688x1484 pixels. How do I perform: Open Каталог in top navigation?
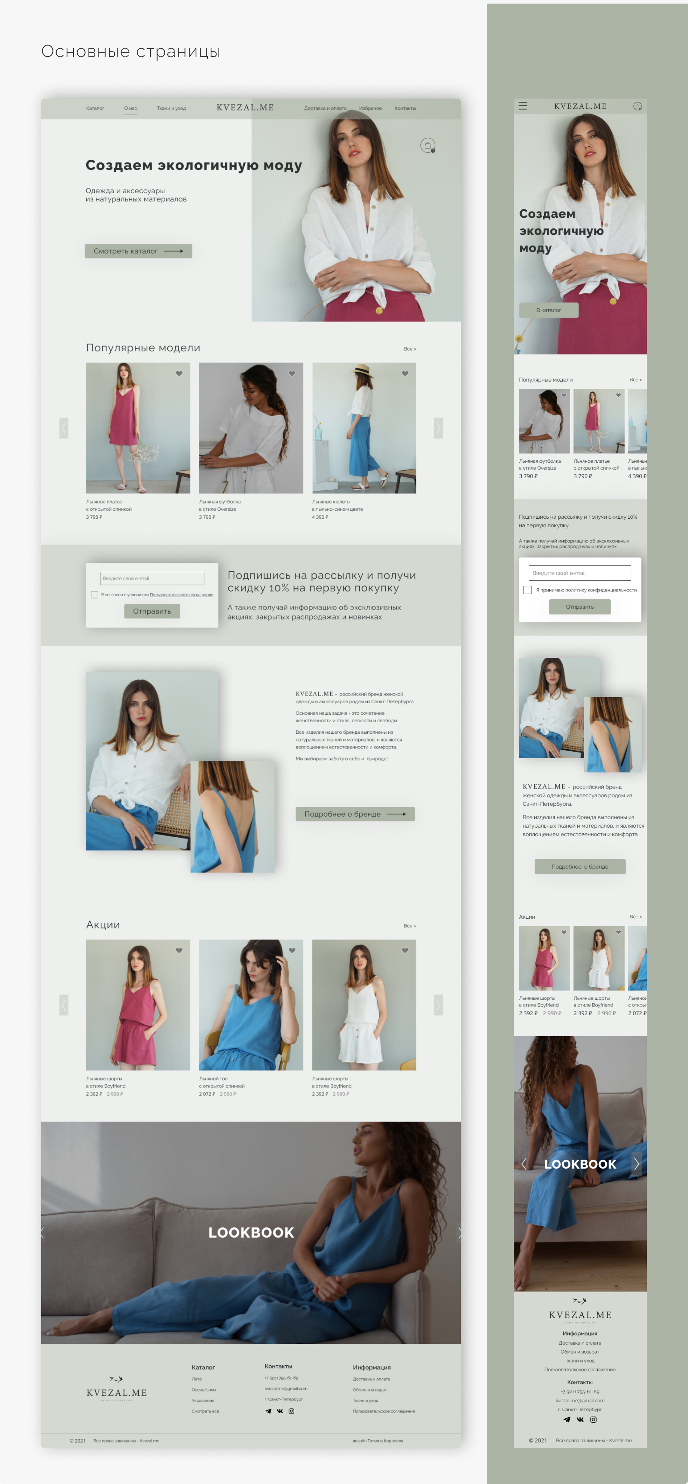click(x=95, y=108)
